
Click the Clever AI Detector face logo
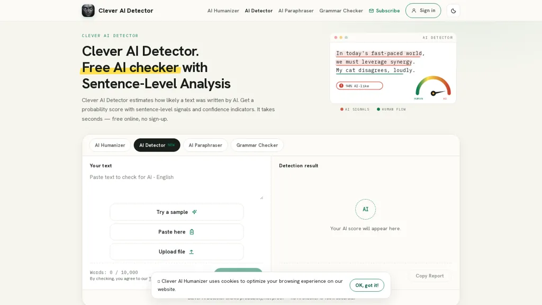coord(88,11)
